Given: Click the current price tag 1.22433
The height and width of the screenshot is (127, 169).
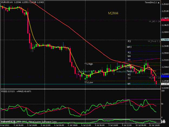Looking at the screenshot, I should pyautogui.click(x=165, y=84).
